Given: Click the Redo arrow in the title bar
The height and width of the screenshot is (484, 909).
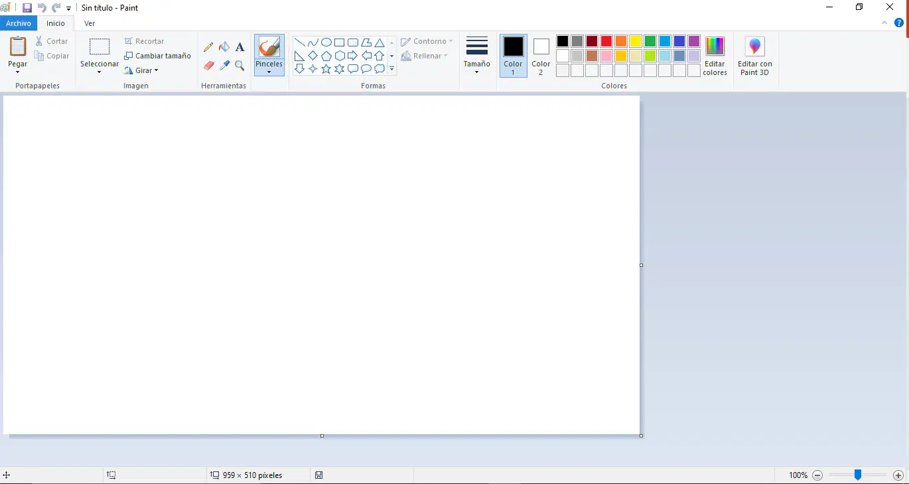Looking at the screenshot, I should point(56,8).
